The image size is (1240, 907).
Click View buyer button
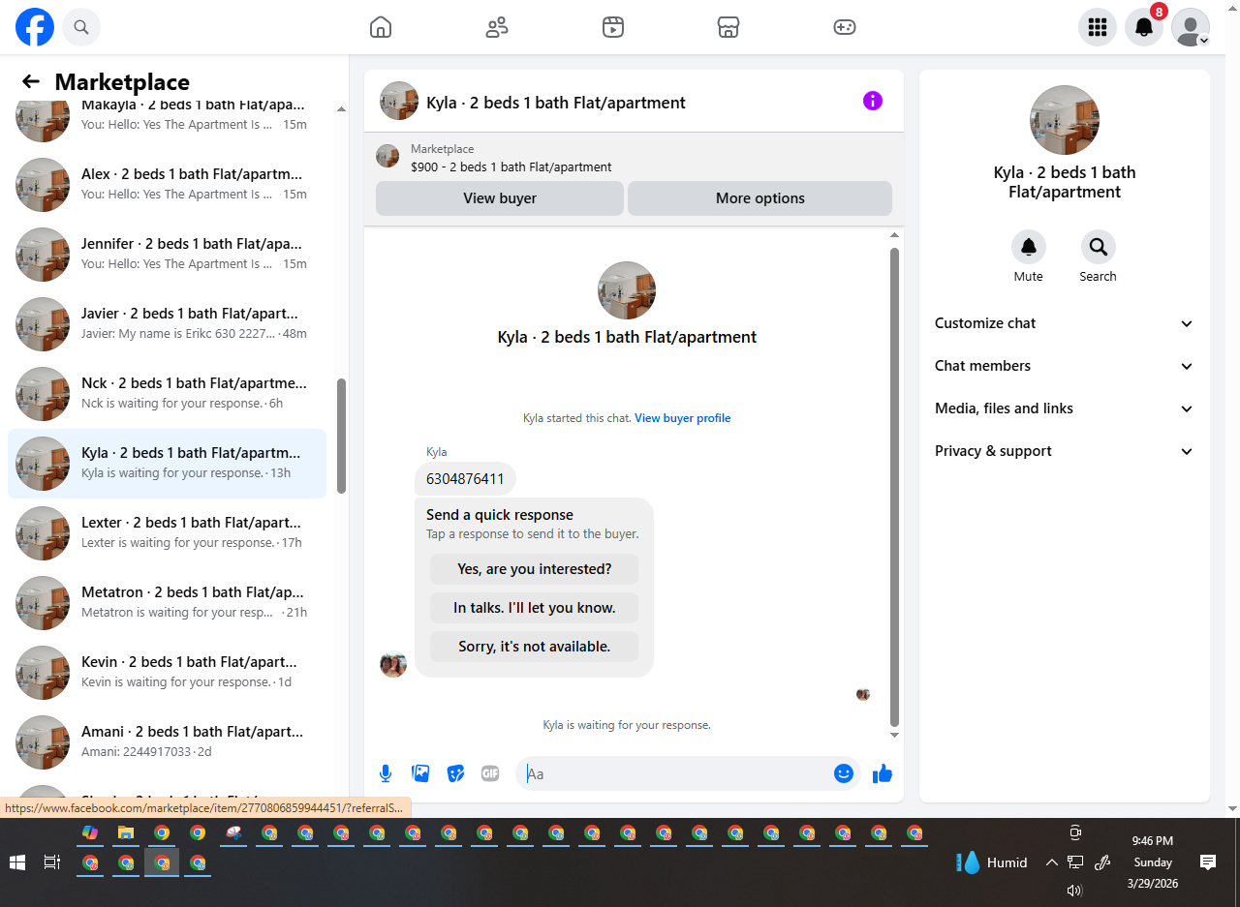500,198
